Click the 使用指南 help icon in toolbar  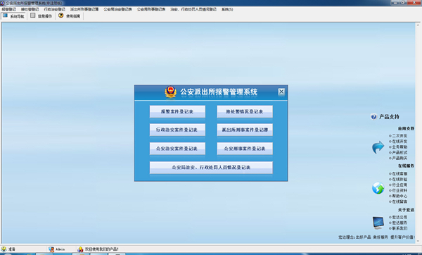click(61, 15)
